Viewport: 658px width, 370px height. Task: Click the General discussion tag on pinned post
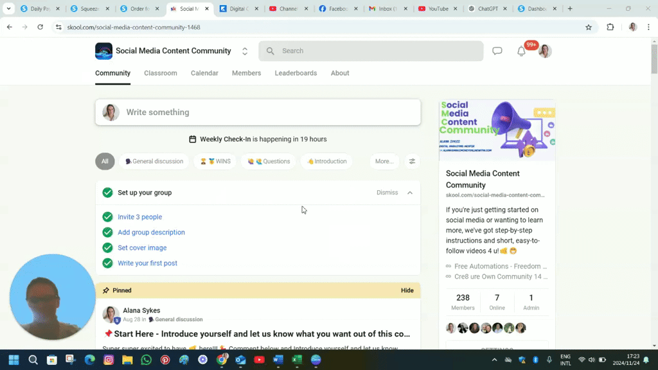click(x=175, y=319)
